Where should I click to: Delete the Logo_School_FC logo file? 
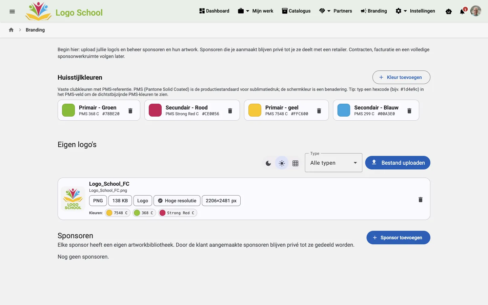pyautogui.click(x=421, y=200)
